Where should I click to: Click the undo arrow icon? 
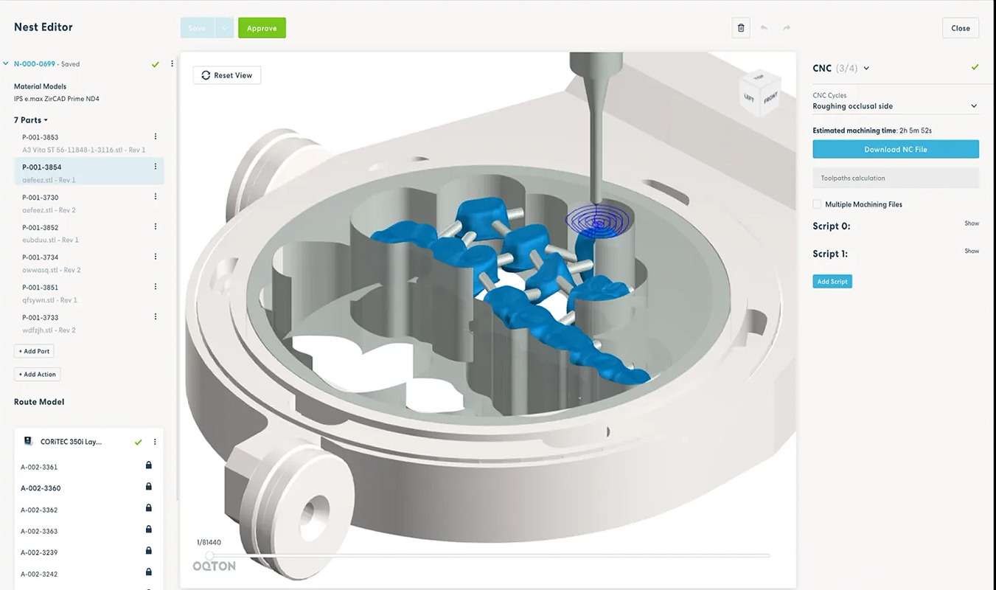[764, 28]
